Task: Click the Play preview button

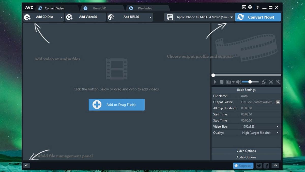Action: point(215,82)
